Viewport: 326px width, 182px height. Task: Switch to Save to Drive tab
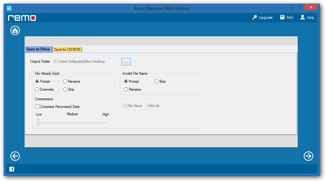tap(38, 49)
